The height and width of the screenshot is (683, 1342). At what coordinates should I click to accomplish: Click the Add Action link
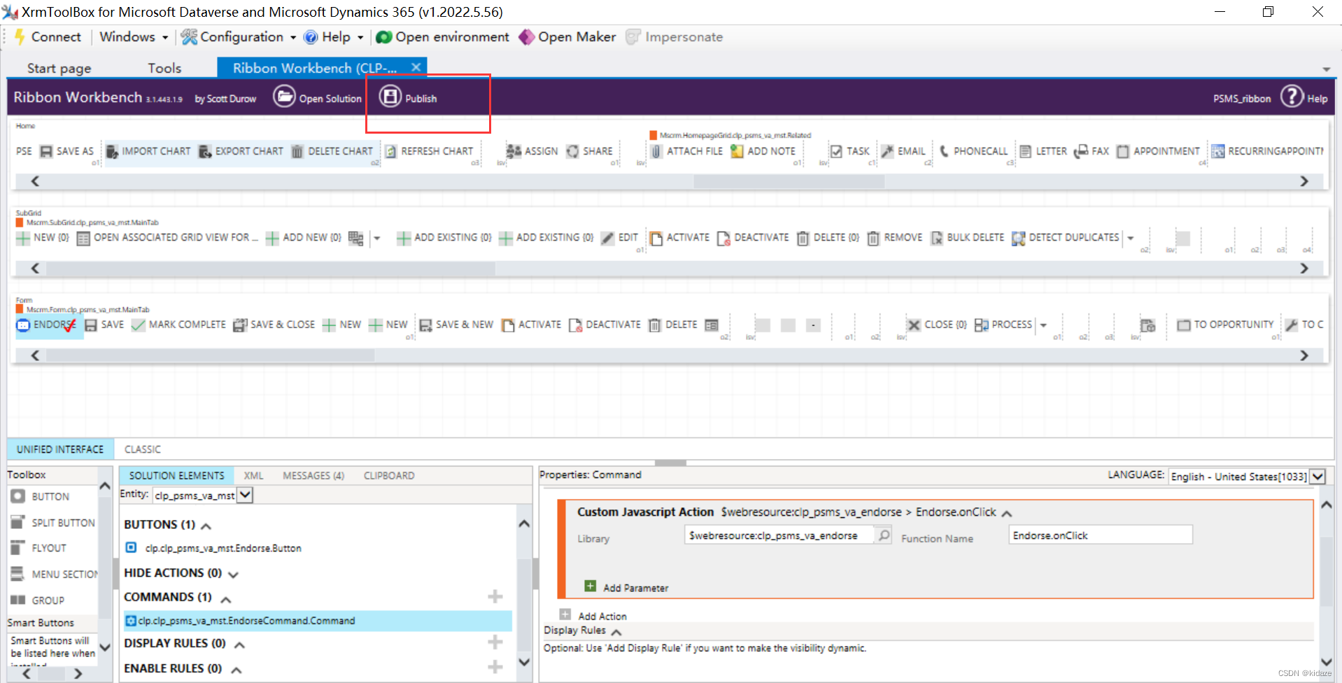(602, 615)
